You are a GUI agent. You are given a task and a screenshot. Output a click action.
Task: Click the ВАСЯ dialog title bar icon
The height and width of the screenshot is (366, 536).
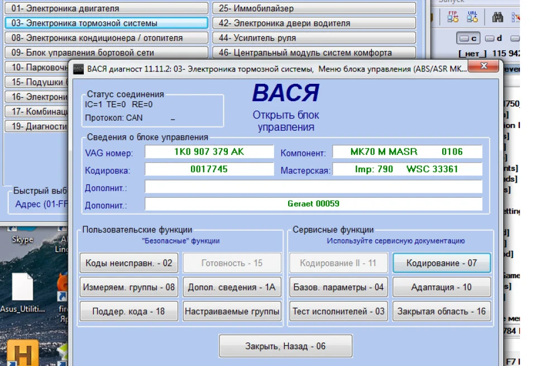(x=78, y=69)
